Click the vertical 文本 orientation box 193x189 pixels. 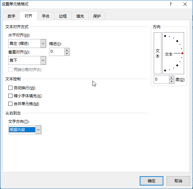pyautogui.click(x=157, y=53)
